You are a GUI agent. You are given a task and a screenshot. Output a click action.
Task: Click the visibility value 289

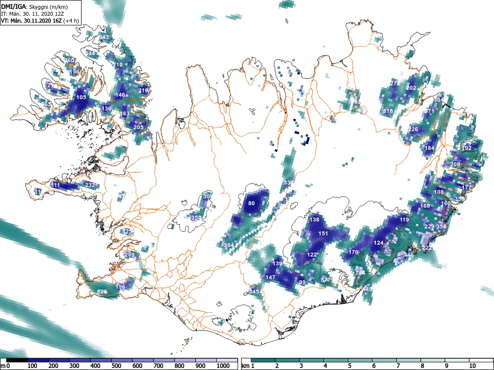129,255
